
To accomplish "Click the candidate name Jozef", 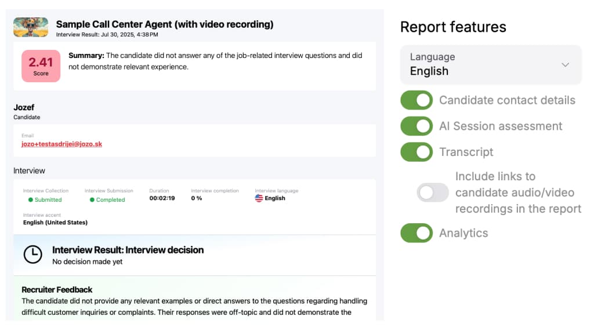I will coord(24,107).
